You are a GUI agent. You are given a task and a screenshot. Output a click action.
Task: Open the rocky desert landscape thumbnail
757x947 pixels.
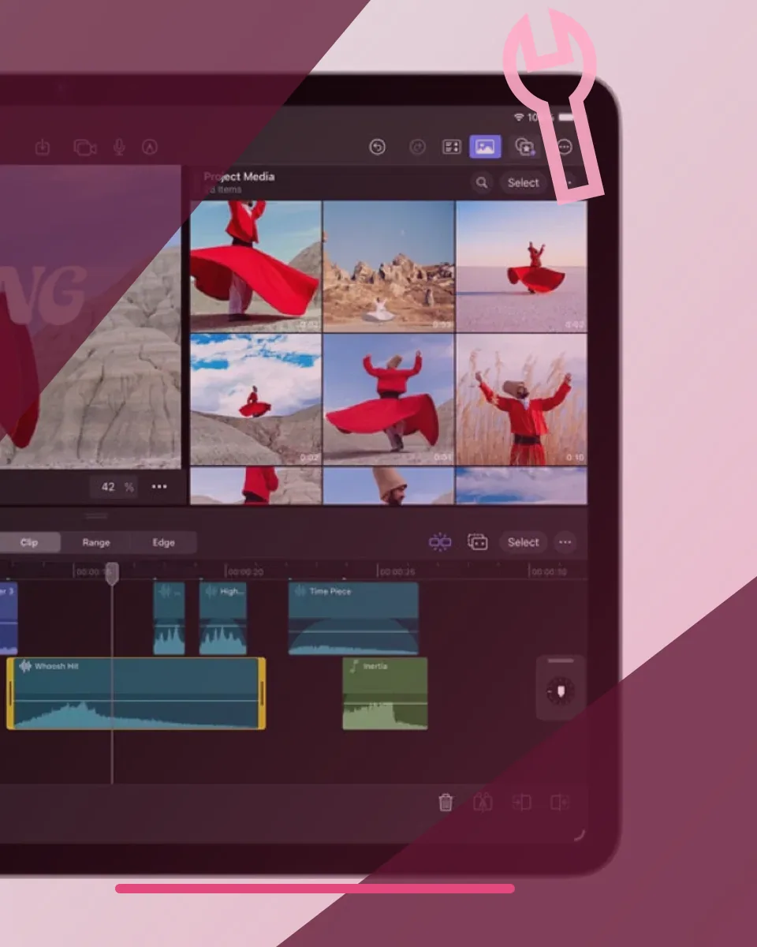389,266
